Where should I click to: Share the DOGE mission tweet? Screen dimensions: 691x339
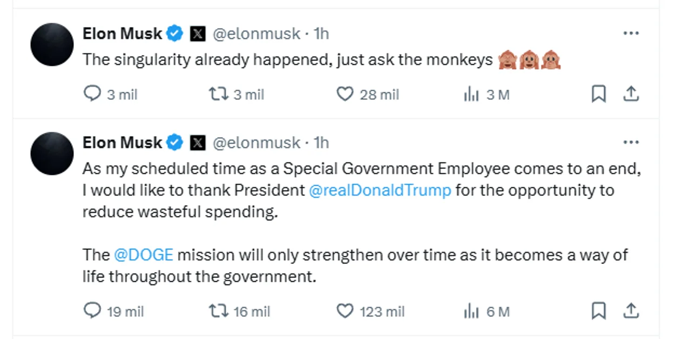(x=631, y=311)
